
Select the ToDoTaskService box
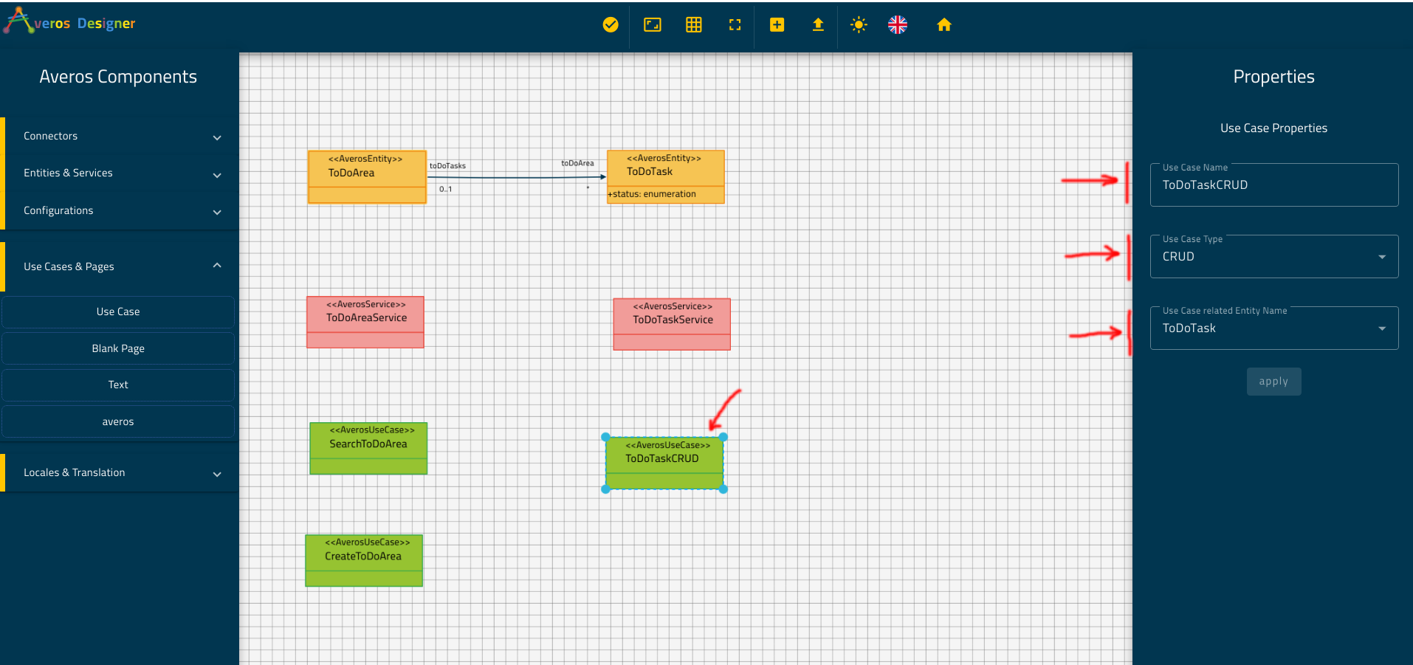coord(672,324)
